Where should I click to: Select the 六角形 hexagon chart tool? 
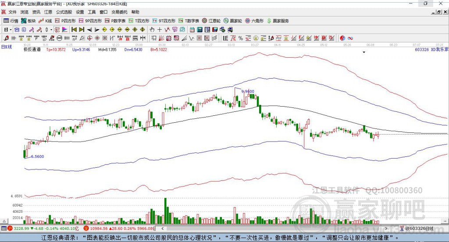tap(254, 21)
